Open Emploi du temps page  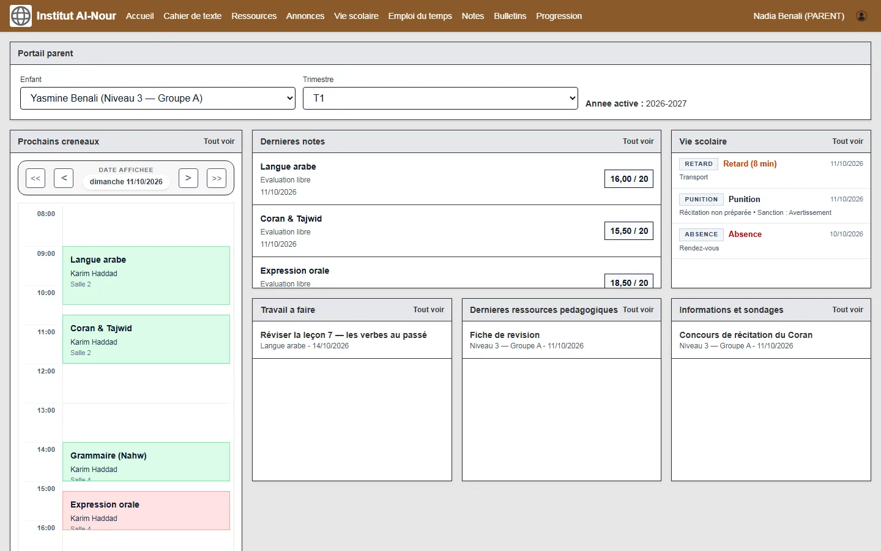420,16
